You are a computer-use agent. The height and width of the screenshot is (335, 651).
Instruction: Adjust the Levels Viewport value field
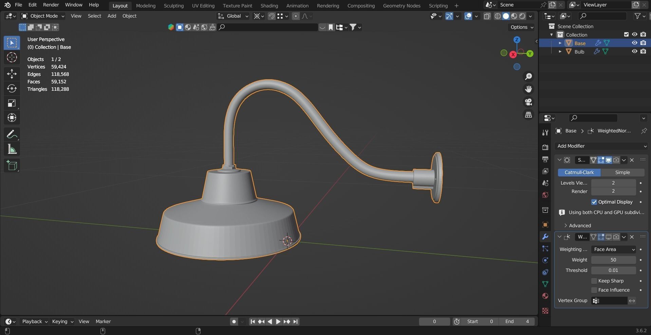[613, 183]
